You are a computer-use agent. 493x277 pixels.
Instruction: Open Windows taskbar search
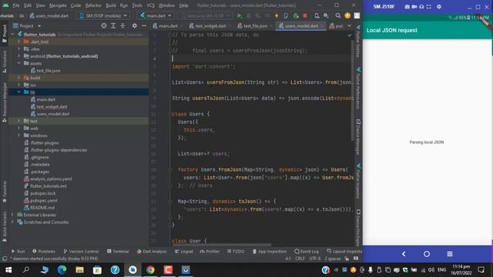26,270
